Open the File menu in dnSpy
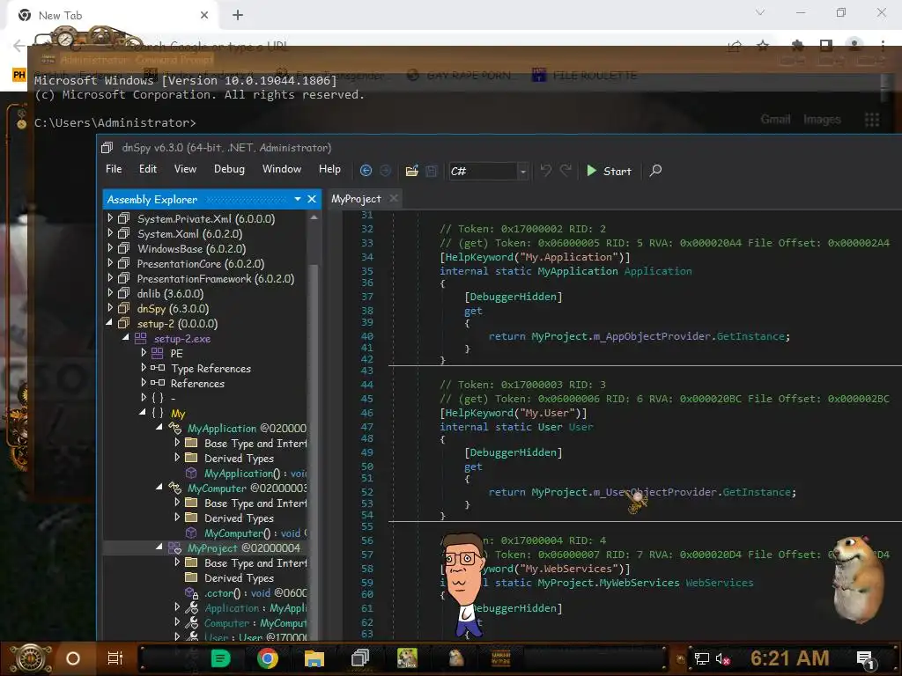 (x=114, y=169)
